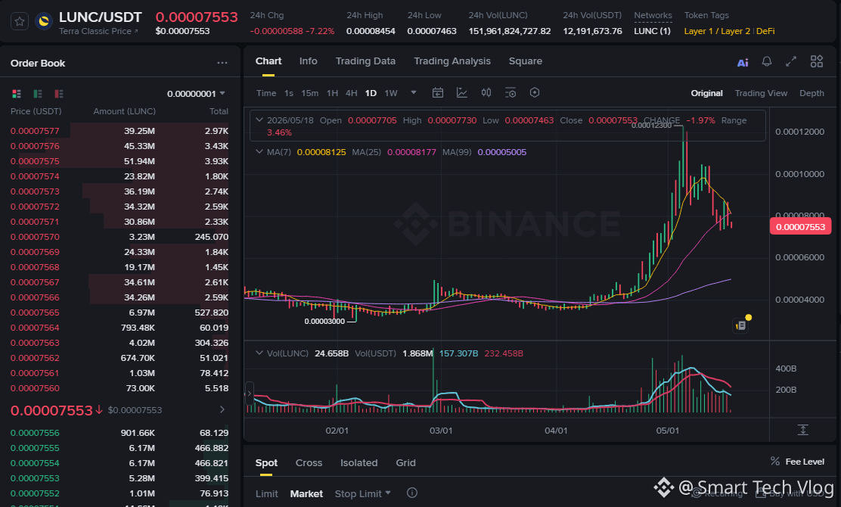Star LUNC/USDT as favorite
This screenshot has width=841, height=507.
20,21
